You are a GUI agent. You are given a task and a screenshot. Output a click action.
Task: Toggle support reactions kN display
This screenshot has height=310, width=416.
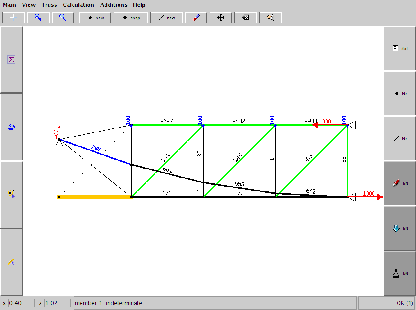[399, 274]
